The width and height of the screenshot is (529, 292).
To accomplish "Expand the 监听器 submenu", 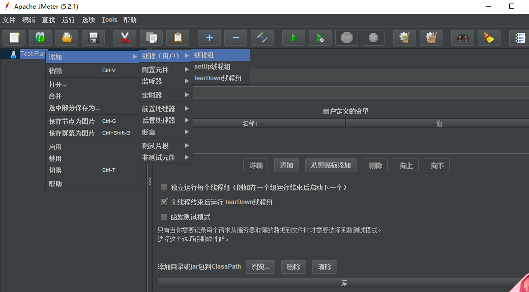I will pos(165,81).
